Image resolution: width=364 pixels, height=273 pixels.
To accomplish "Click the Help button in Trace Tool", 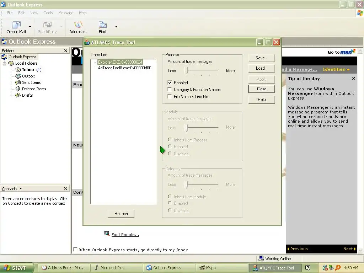I will click(262, 100).
